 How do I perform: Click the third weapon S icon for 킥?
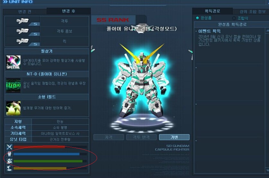22,41
